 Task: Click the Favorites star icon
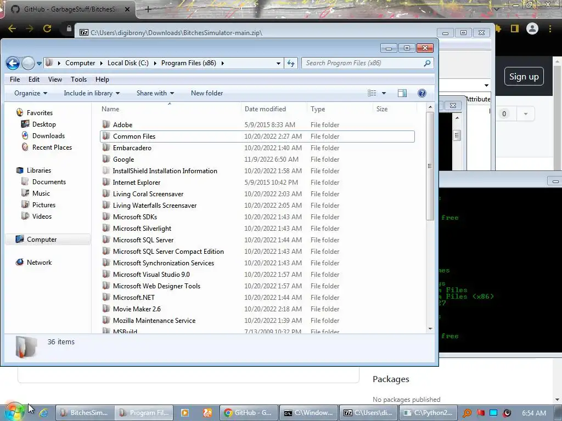point(20,112)
